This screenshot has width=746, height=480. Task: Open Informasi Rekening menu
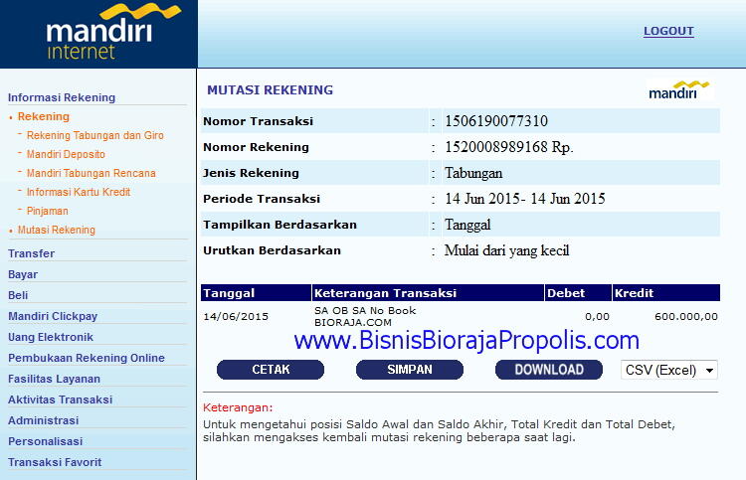click(62, 97)
